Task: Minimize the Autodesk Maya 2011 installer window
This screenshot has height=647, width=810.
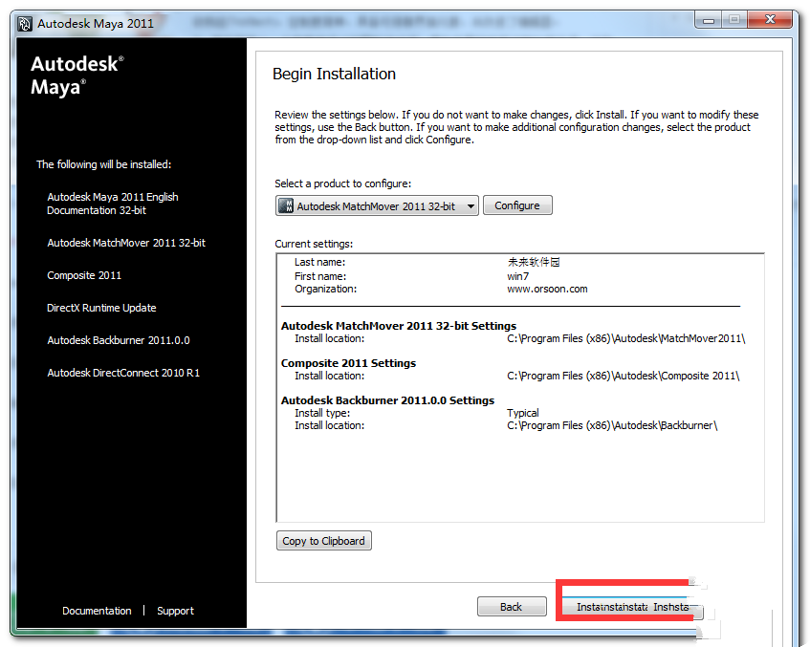Action: coord(709,20)
